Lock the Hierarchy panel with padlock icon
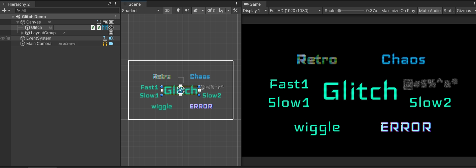The width and height of the screenshot is (476, 168). tap(110, 4)
